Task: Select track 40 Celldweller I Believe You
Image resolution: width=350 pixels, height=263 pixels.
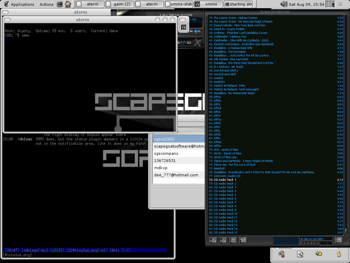Action: [276, 37]
